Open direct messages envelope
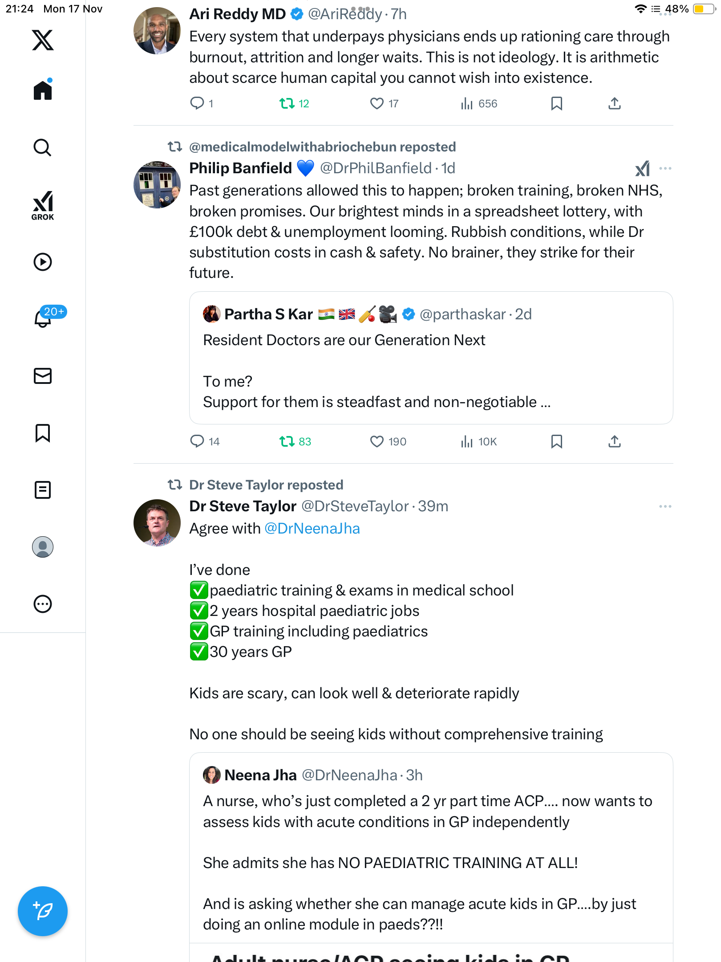Viewport: 721px width, 962px height. [x=43, y=376]
